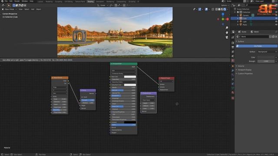The image size is (278, 156).
Task: Open the Render properties tab
Action: point(233,43)
